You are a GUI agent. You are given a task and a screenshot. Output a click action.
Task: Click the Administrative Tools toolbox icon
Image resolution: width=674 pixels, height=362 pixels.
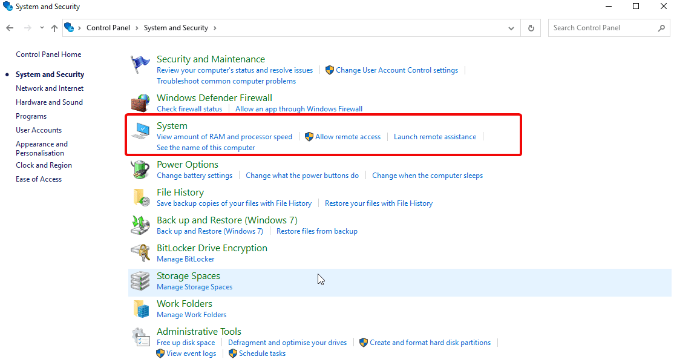pos(140,337)
